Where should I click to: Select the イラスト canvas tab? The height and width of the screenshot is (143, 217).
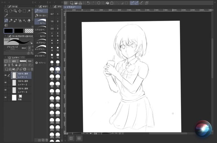[72, 7]
